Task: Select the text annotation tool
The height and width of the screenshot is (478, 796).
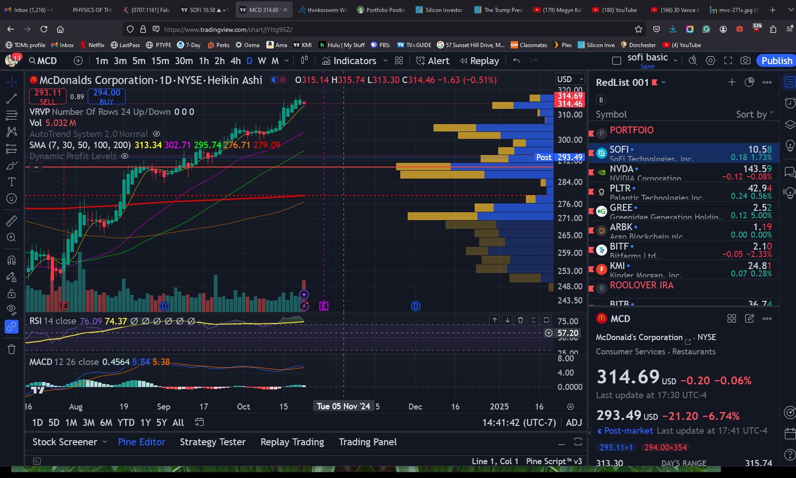Action: click(12, 182)
